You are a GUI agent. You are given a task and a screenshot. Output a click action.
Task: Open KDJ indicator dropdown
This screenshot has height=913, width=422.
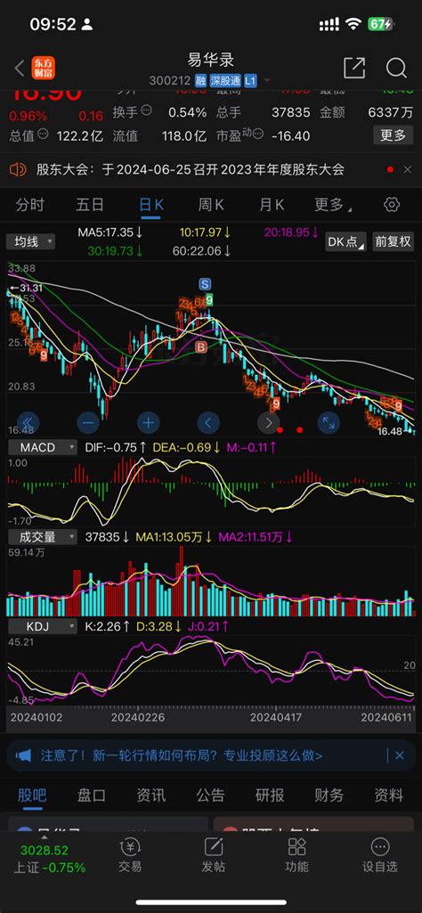[x=41, y=626]
